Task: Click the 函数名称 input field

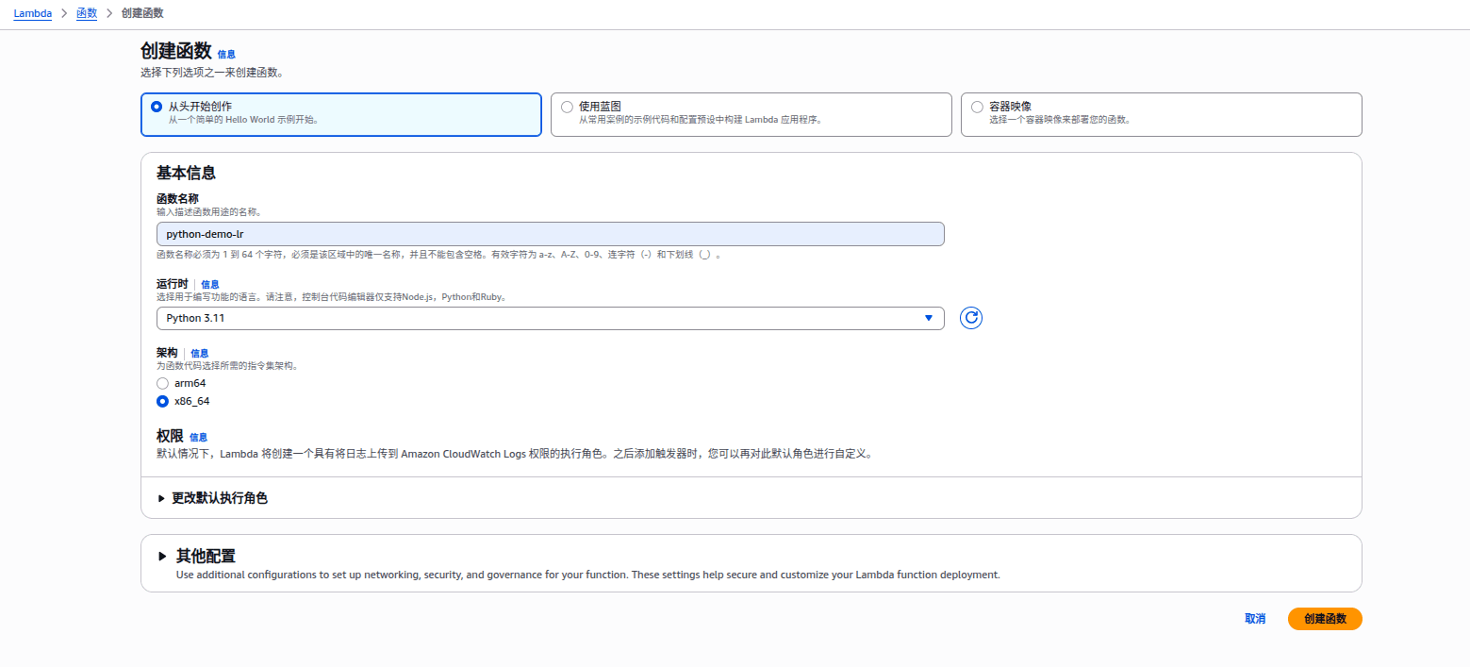Action: (549, 234)
